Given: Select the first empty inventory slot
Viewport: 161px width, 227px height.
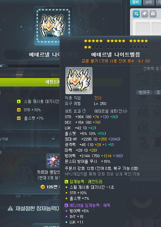Looking at the screenshot, I should point(143,29).
